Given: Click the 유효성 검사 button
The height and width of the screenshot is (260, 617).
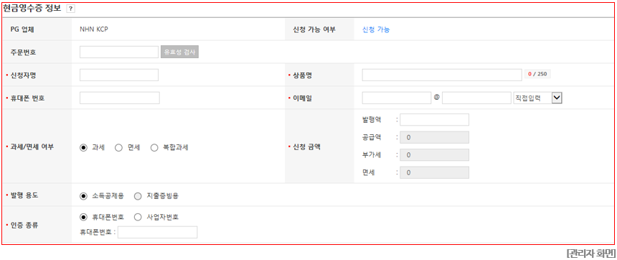Looking at the screenshot, I should [x=179, y=52].
